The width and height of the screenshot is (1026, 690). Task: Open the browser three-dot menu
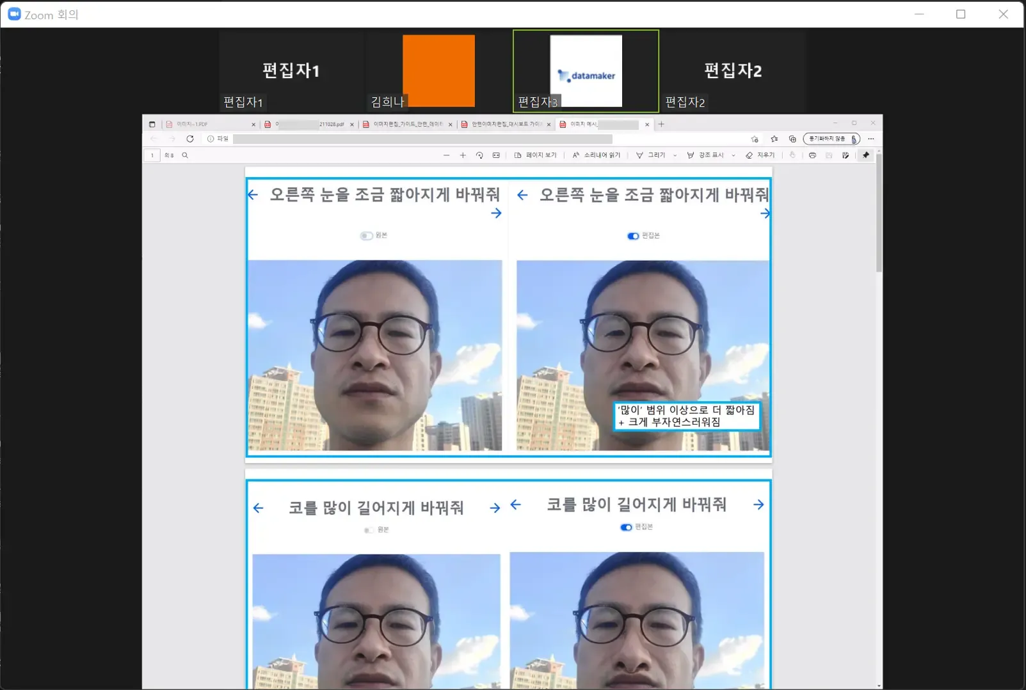click(872, 139)
